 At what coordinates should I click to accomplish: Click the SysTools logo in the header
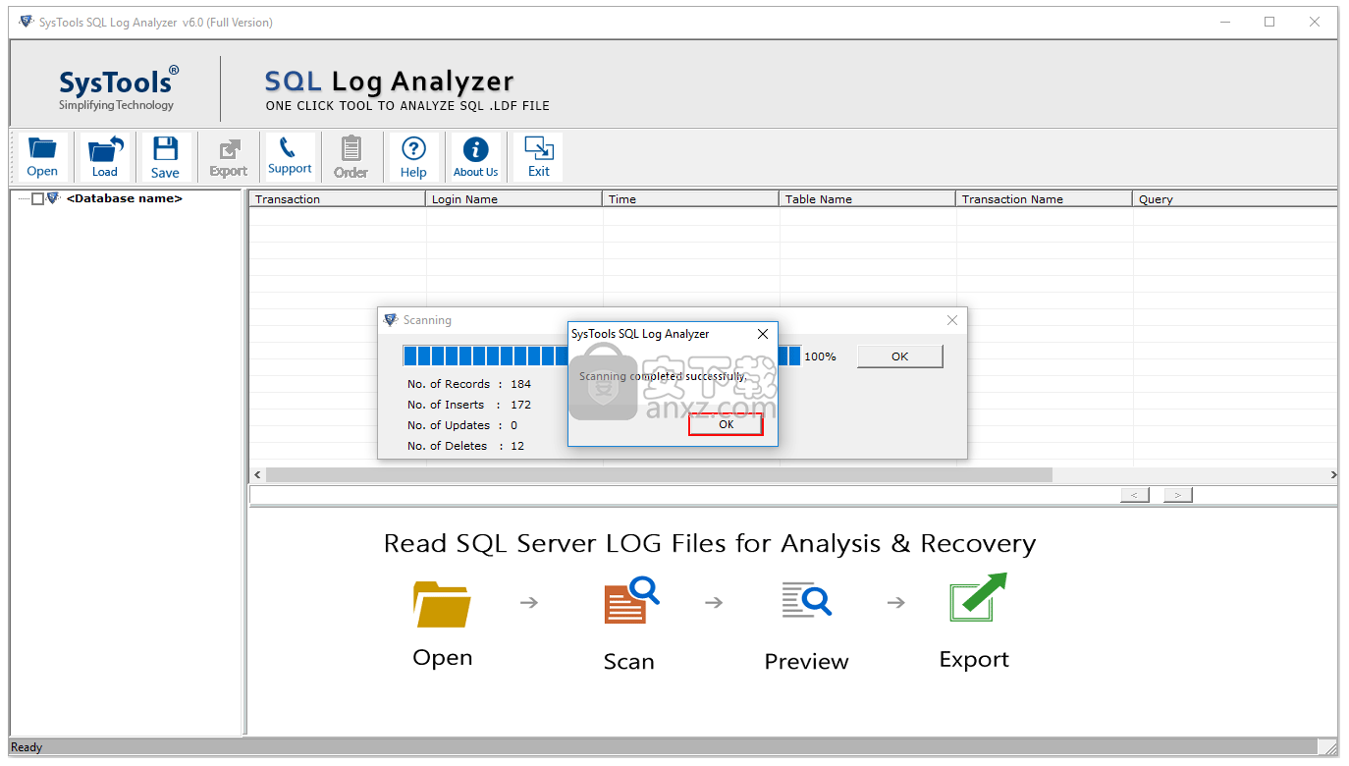(118, 87)
